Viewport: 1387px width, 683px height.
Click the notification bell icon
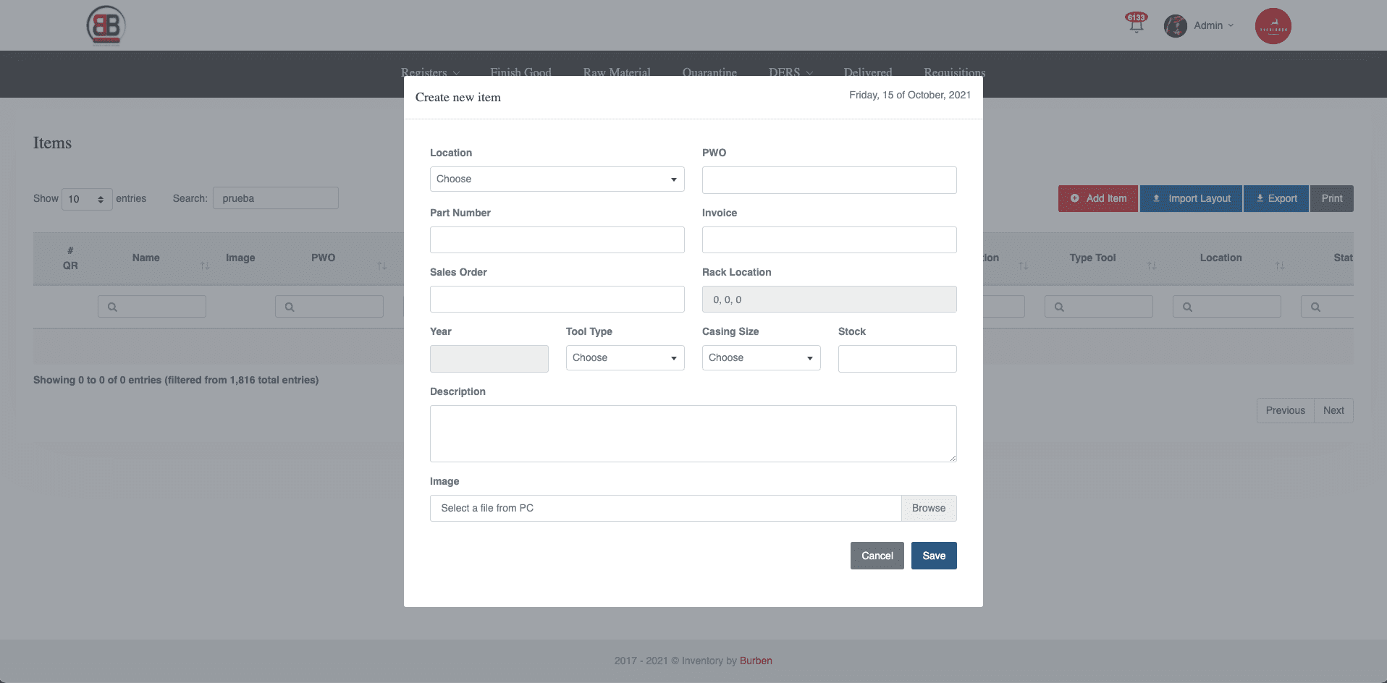pos(1136,24)
